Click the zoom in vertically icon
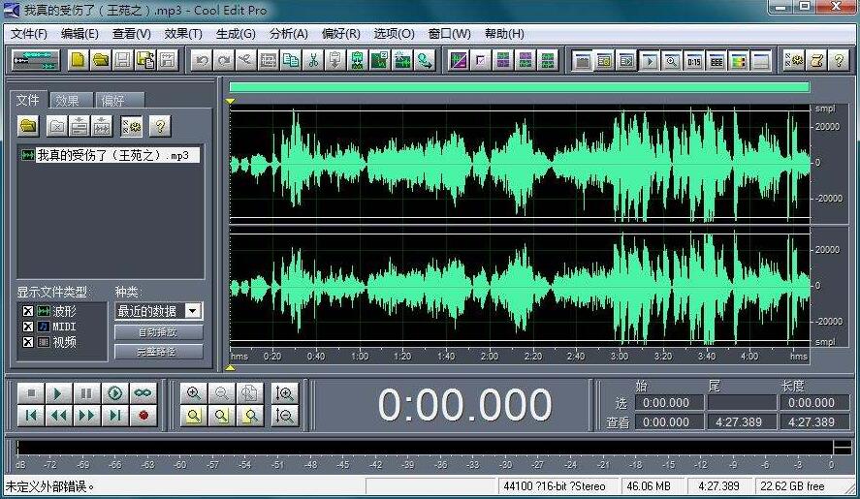The image size is (860, 499). (x=285, y=392)
